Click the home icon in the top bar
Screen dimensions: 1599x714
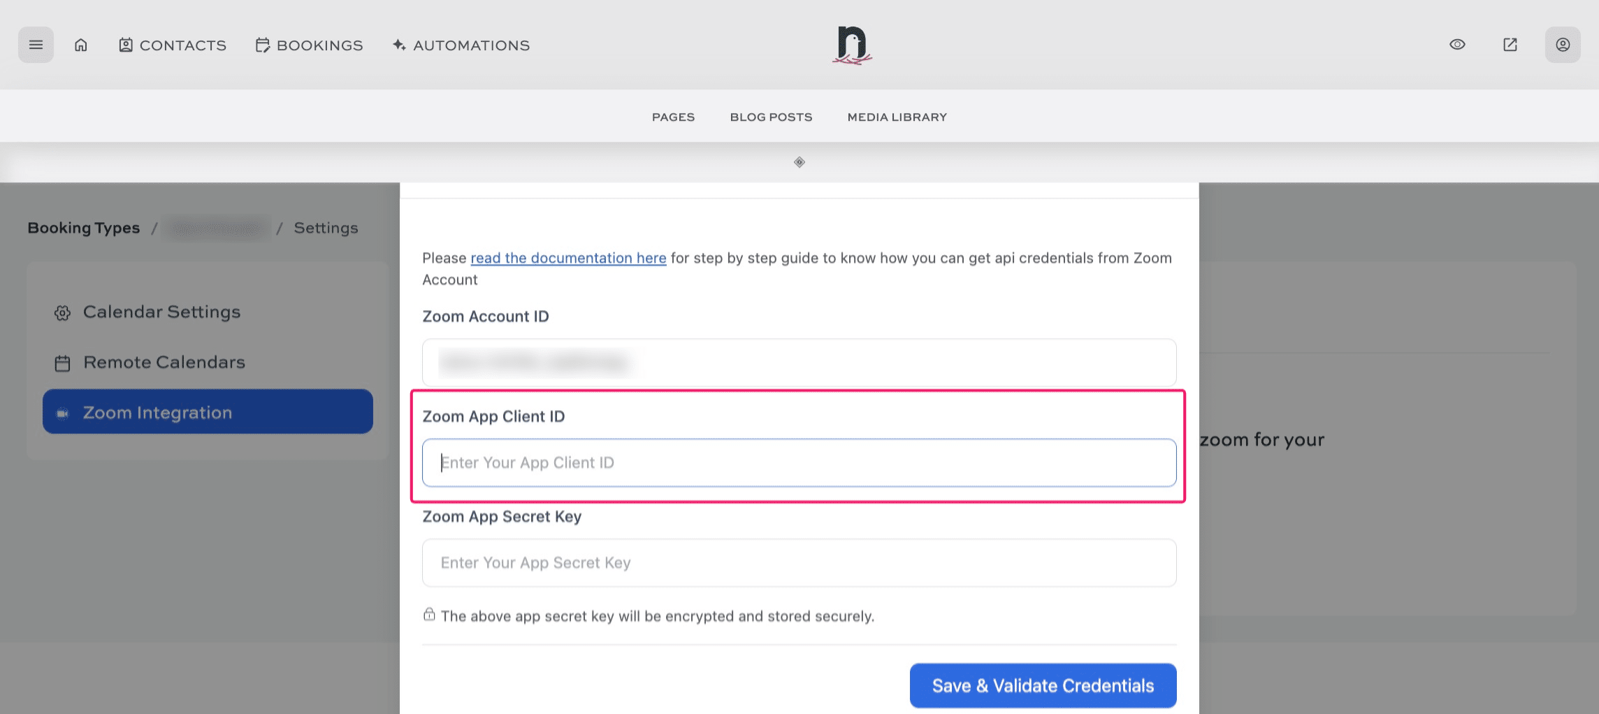(x=80, y=44)
